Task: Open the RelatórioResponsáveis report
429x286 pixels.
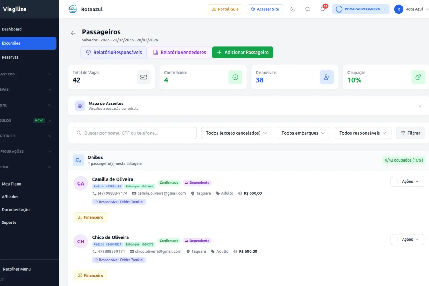Action: tap(114, 52)
